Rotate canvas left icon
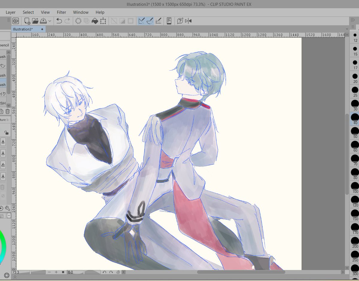 point(104,272)
